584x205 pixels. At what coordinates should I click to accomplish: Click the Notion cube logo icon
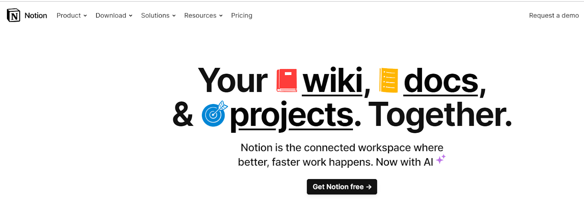click(x=14, y=15)
